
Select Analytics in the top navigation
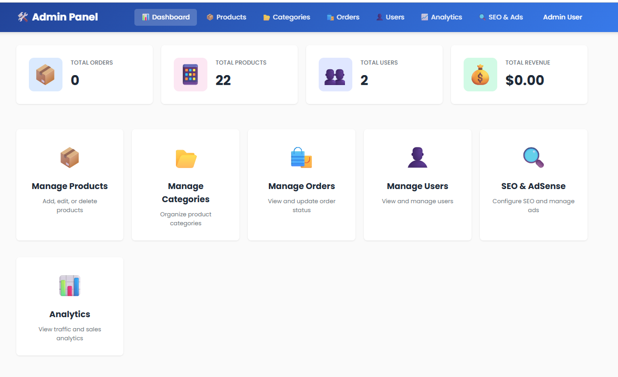(442, 17)
